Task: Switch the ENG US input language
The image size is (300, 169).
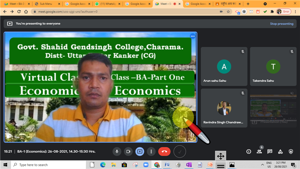Action: click(269, 165)
